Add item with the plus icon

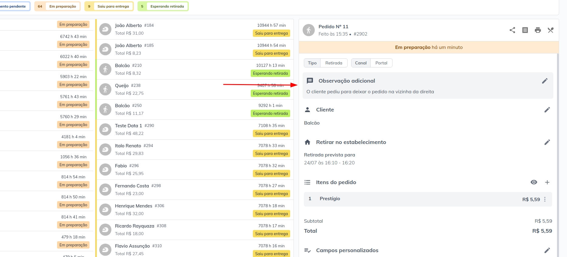click(547, 182)
